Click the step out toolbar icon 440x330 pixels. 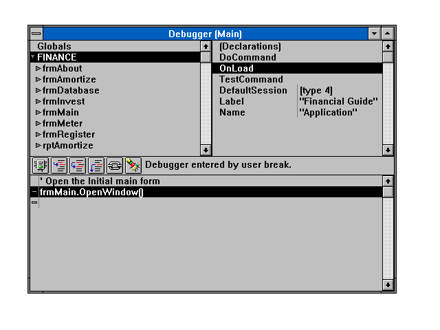(x=96, y=165)
